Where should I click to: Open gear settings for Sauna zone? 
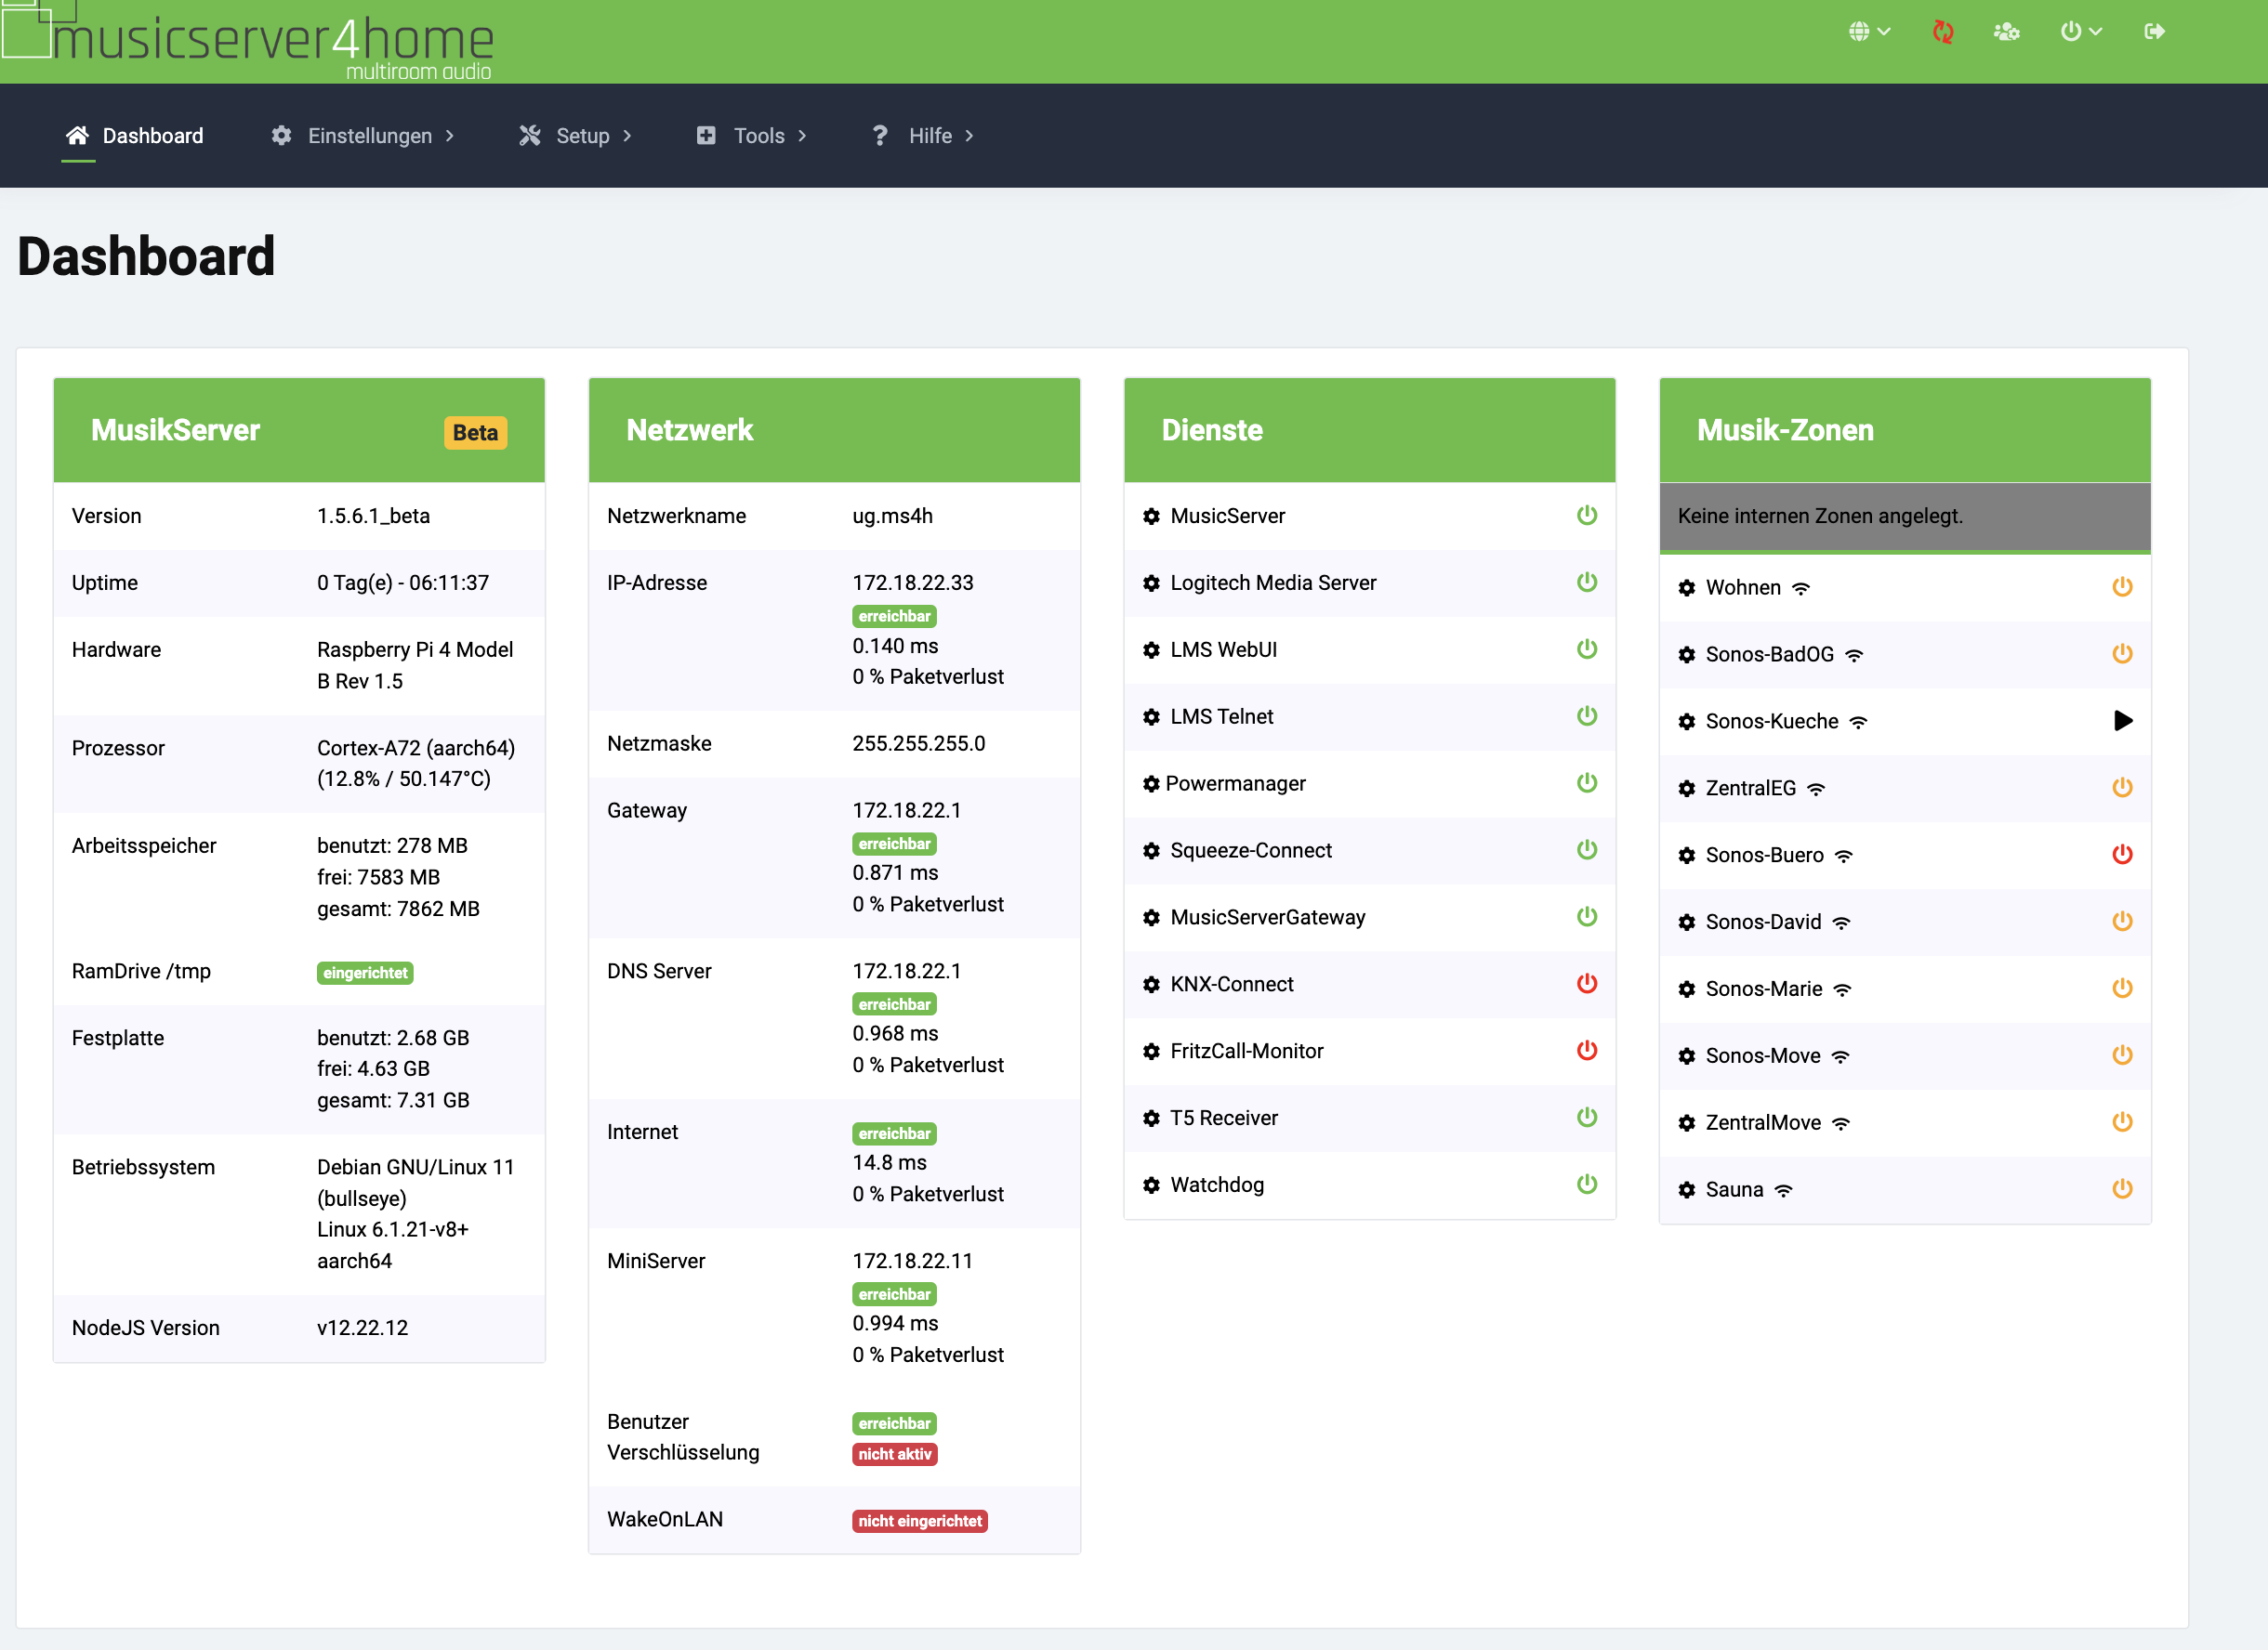click(1686, 1190)
